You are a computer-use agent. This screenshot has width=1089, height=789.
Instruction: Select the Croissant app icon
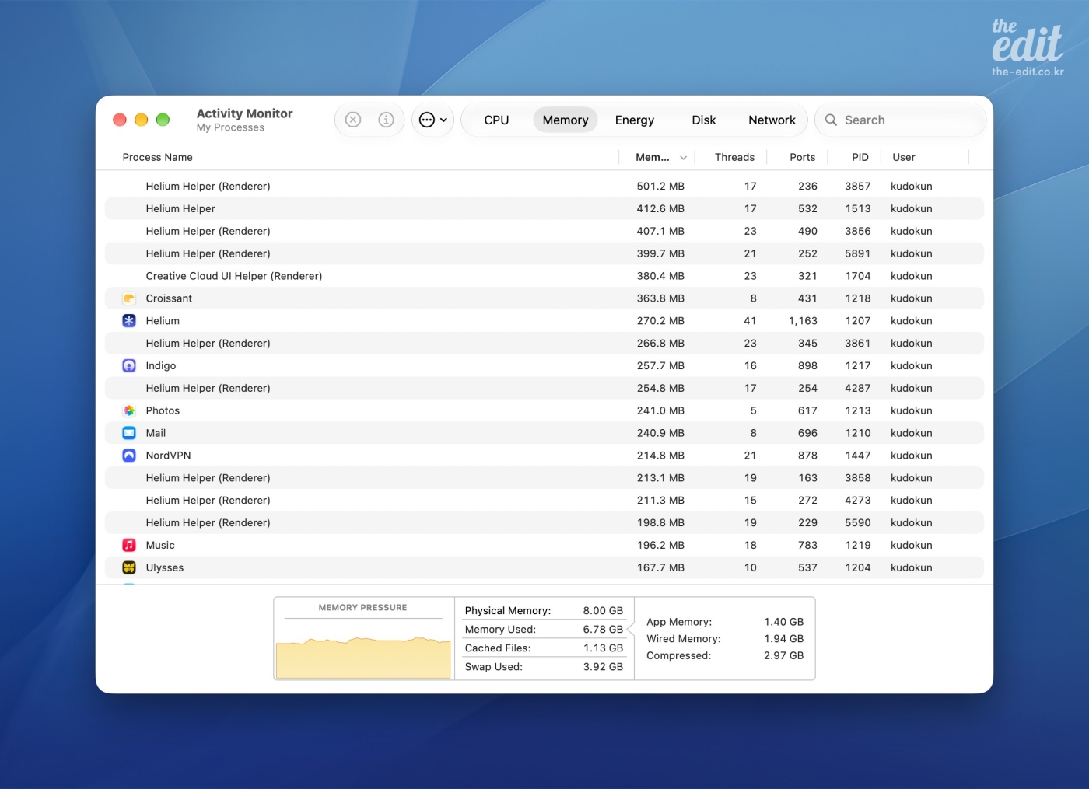click(x=129, y=298)
